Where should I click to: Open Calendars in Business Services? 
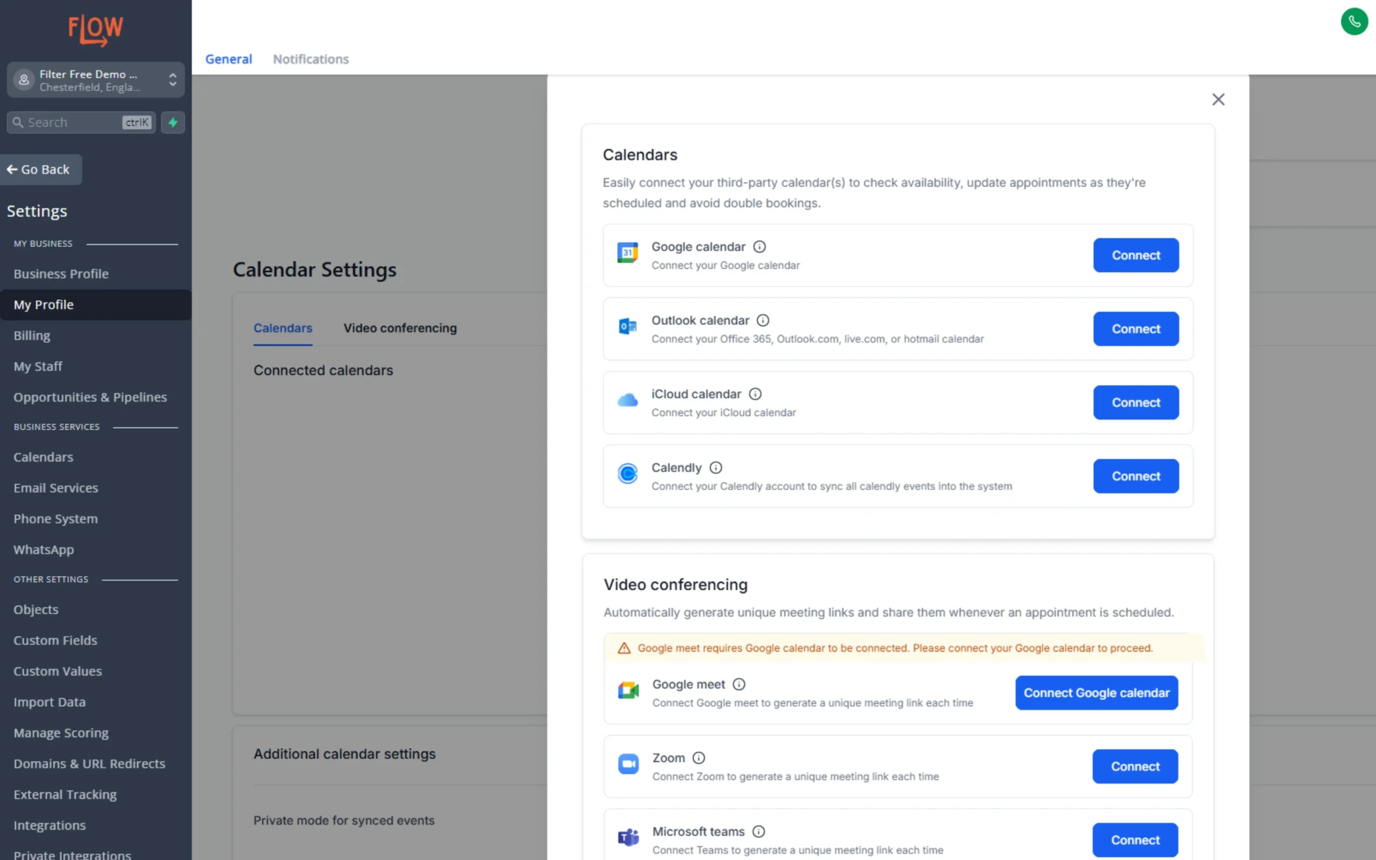coord(96,457)
